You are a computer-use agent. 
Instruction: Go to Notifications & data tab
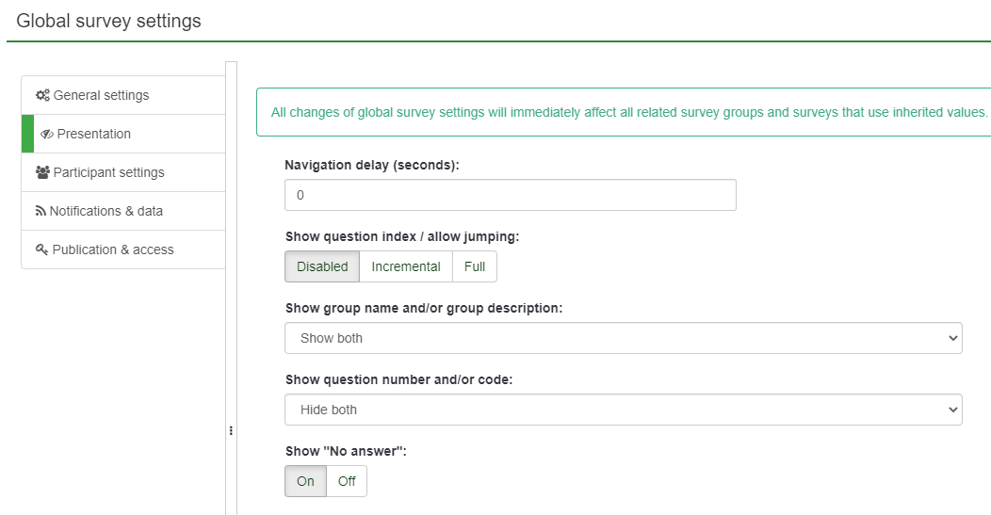106,211
